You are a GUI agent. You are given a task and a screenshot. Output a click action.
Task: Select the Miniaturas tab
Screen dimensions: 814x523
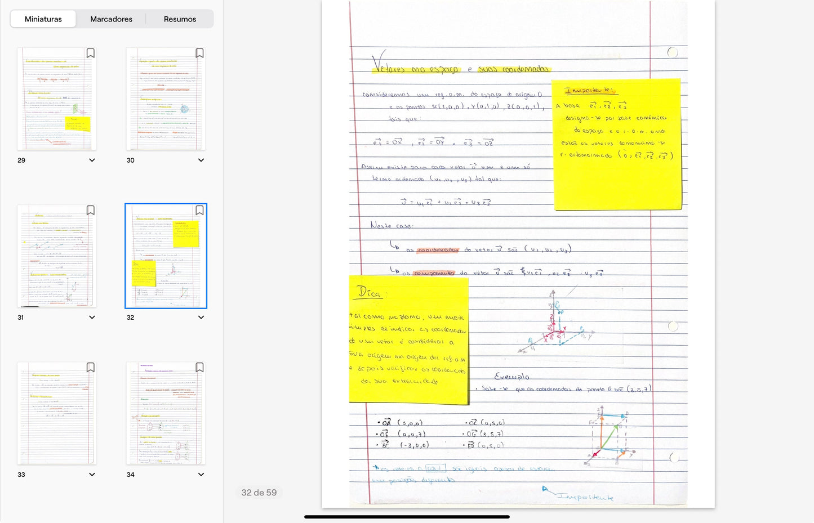43,19
